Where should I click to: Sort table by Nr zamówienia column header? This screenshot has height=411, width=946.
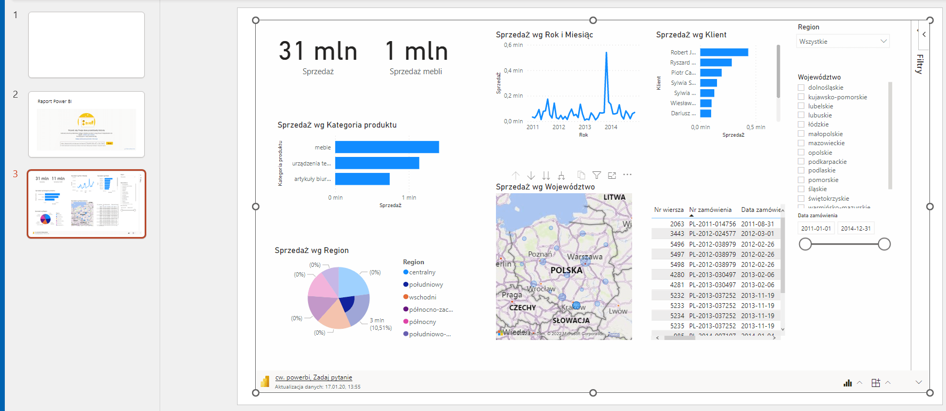(x=710, y=210)
